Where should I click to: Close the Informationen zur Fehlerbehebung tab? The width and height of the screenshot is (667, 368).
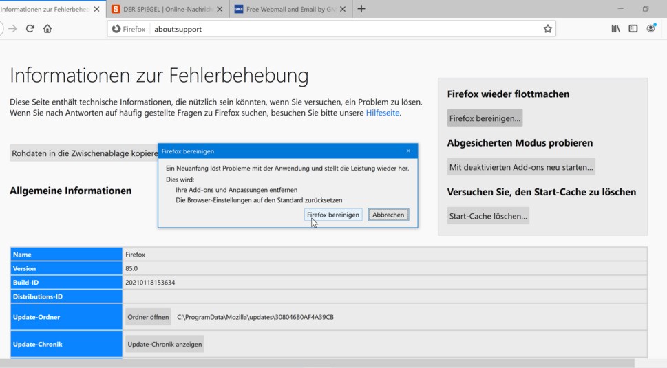[96, 9]
